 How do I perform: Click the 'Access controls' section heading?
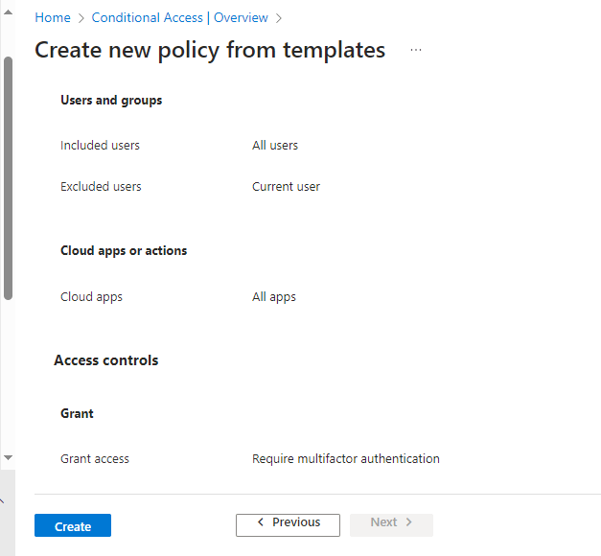(x=106, y=360)
